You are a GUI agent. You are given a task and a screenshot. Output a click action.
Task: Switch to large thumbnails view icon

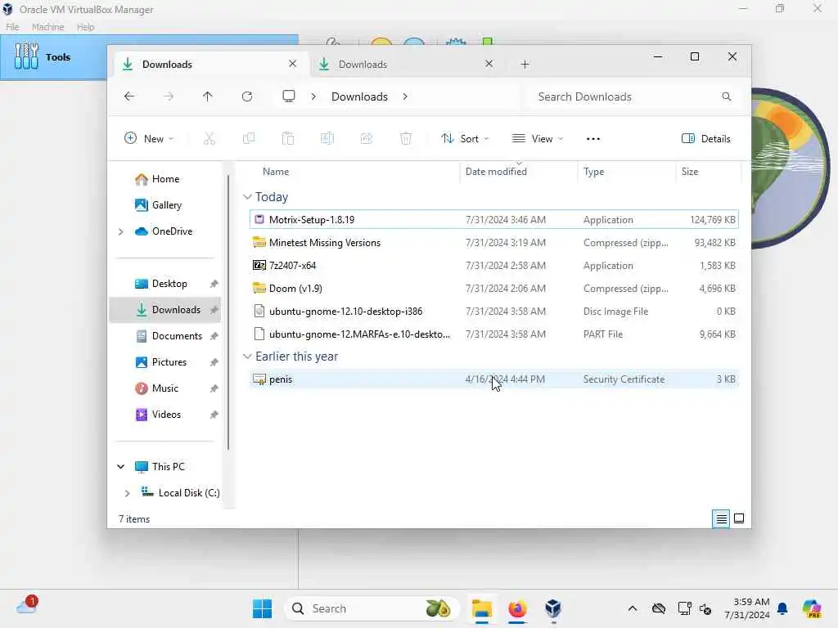pos(739,518)
